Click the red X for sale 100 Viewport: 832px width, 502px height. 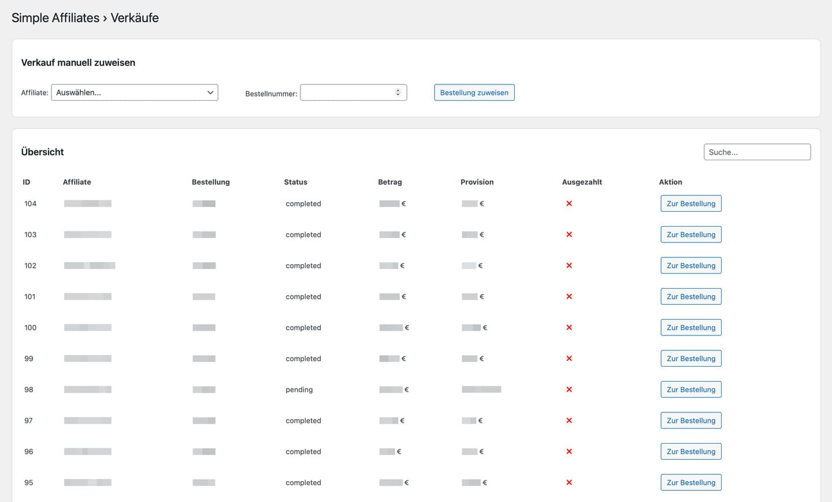pyautogui.click(x=569, y=327)
